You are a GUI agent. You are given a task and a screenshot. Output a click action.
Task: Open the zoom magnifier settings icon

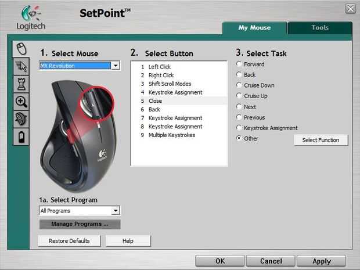pos(21,102)
